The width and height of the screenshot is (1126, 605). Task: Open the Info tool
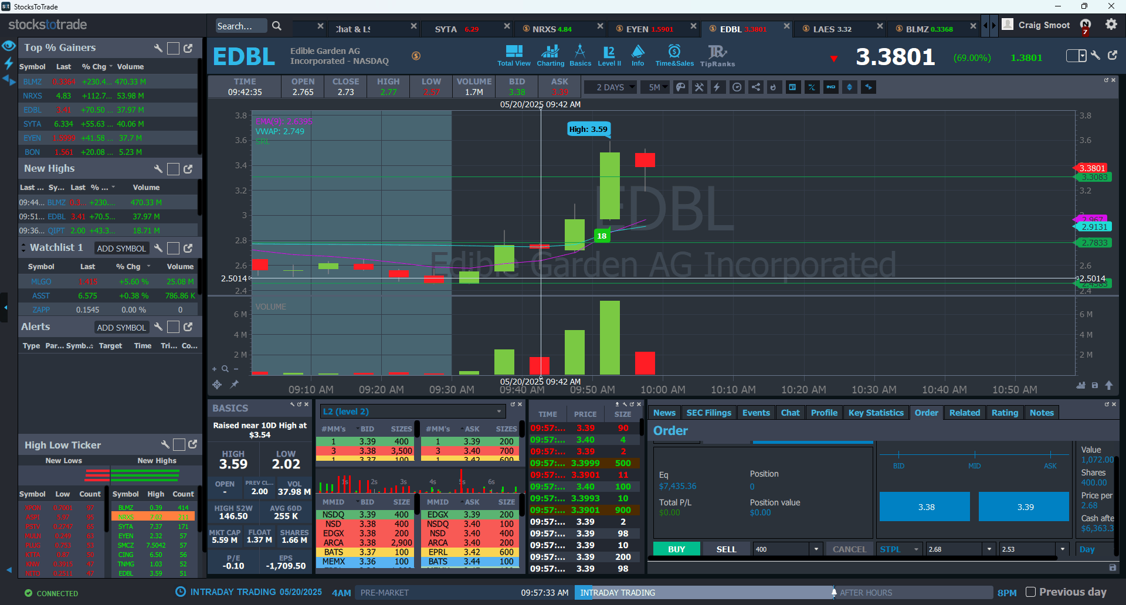pyautogui.click(x=637, y=56)
